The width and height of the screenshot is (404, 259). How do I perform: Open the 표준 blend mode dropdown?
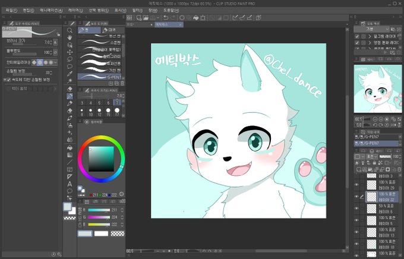pos(371,156)
